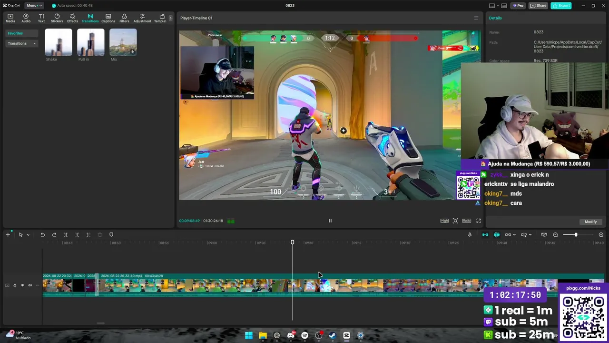609x343 pixels.
Task: Expand the Transitions category list
Action: [x=22, y=43]
